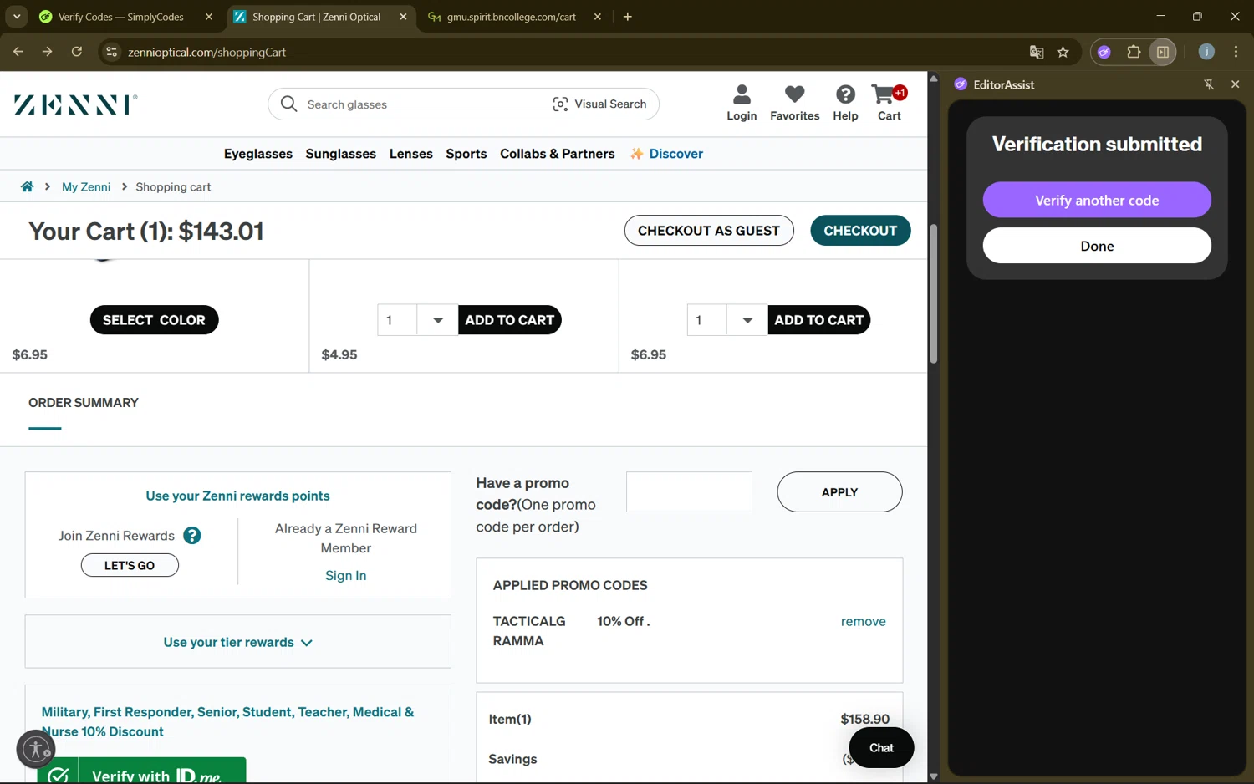This screenshot has width=1254, height=784.
Task: Click SELECT COLOR button
Action: point(154,320)
